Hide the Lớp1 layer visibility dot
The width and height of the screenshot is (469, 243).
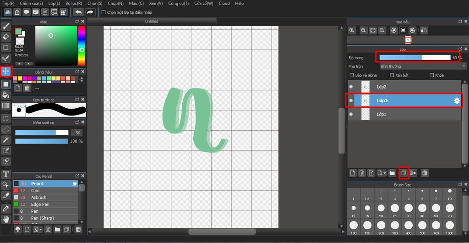(351, 114)
